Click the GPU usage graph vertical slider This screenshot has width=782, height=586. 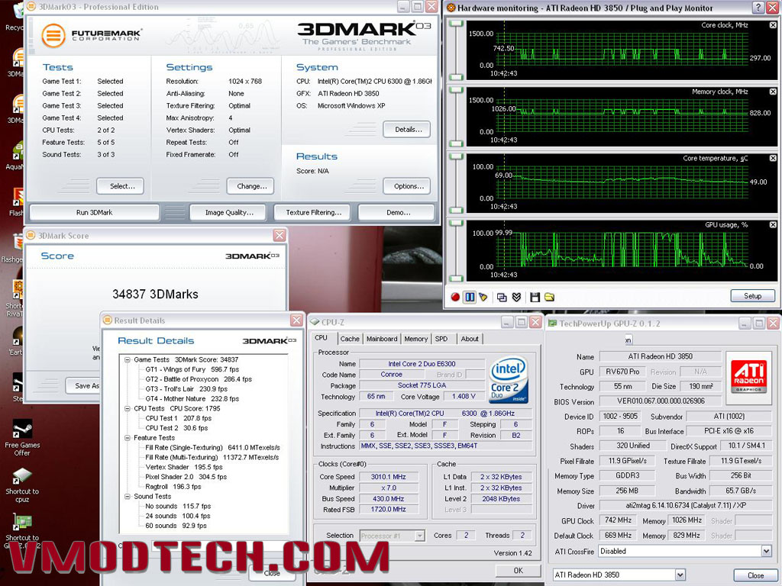pyautogui.click(x=457, y=250)
